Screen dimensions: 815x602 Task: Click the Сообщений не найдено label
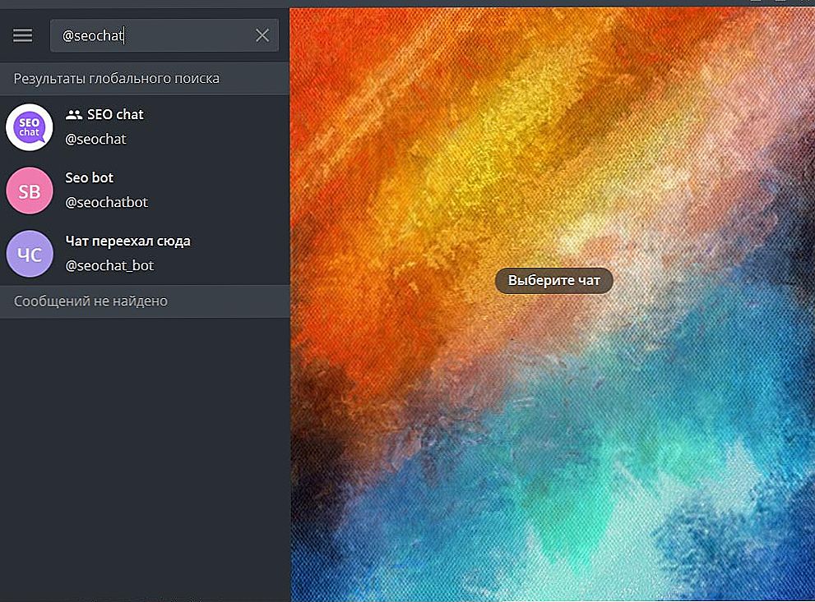click(91, 301)
